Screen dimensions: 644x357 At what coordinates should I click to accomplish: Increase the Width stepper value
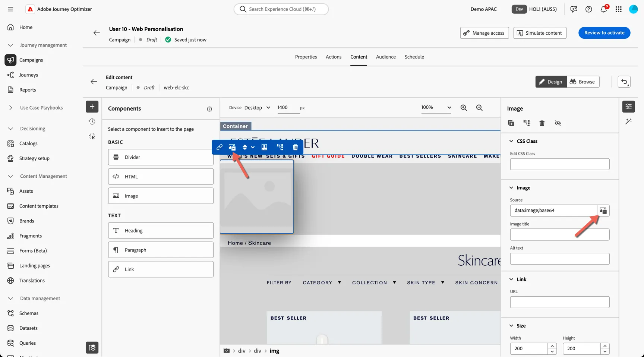pyautogui.click(x=552, y=346)
